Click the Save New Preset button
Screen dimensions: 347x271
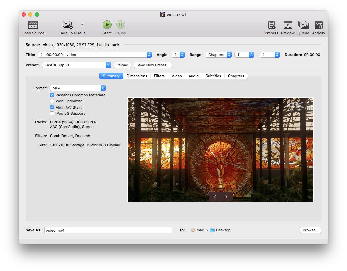coord(153,65)
